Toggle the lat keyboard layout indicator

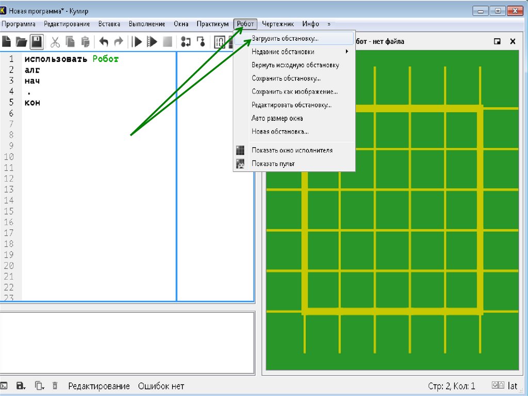pos(513,386)
